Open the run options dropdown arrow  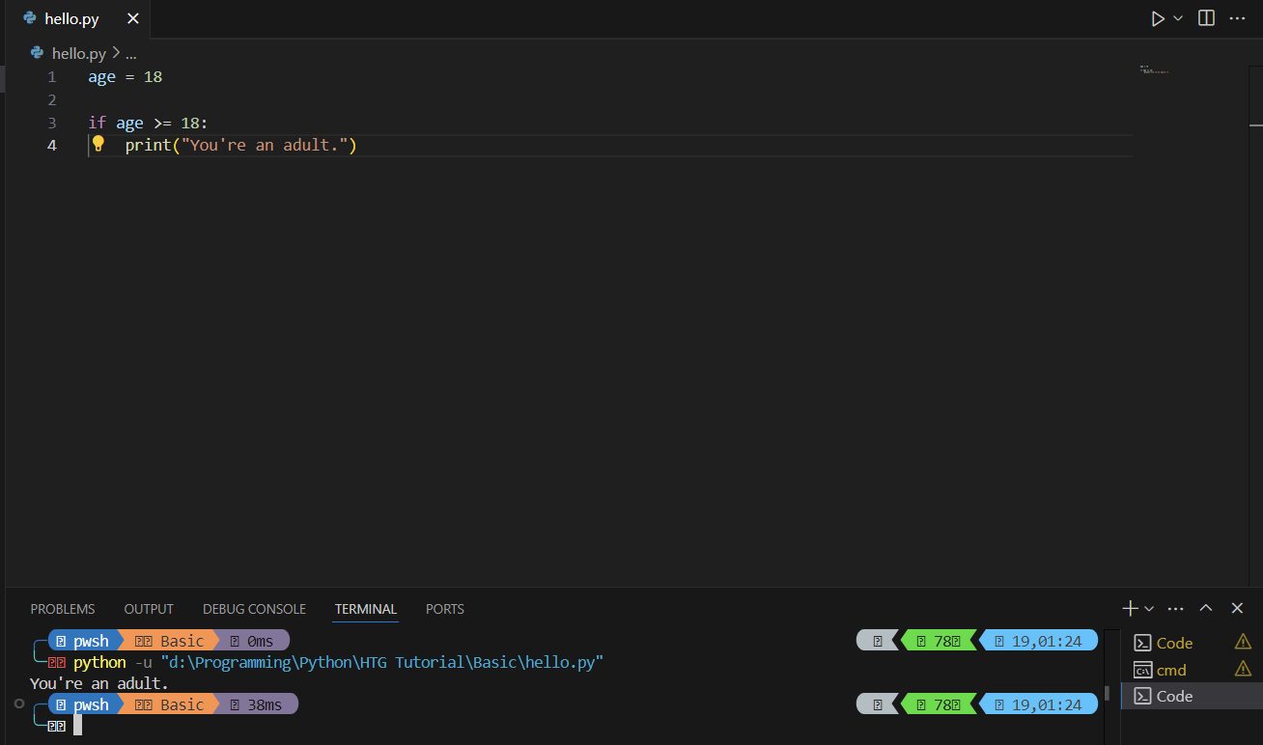click(x=1178, y=18)
